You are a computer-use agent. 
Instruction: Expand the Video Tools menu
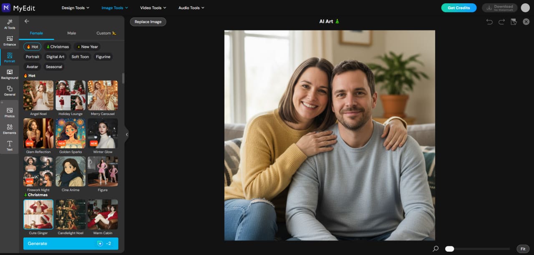(x=153, y=7)
